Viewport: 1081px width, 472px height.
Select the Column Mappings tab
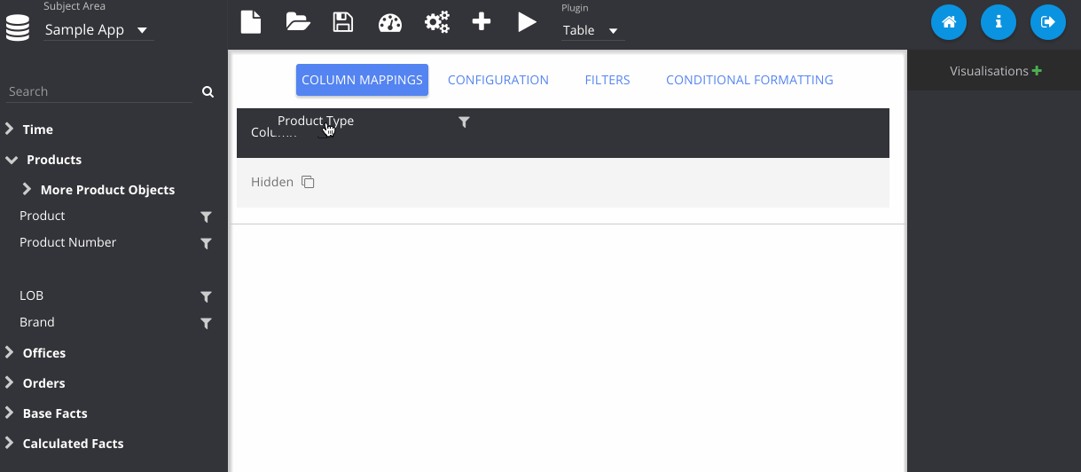(362, 80)
